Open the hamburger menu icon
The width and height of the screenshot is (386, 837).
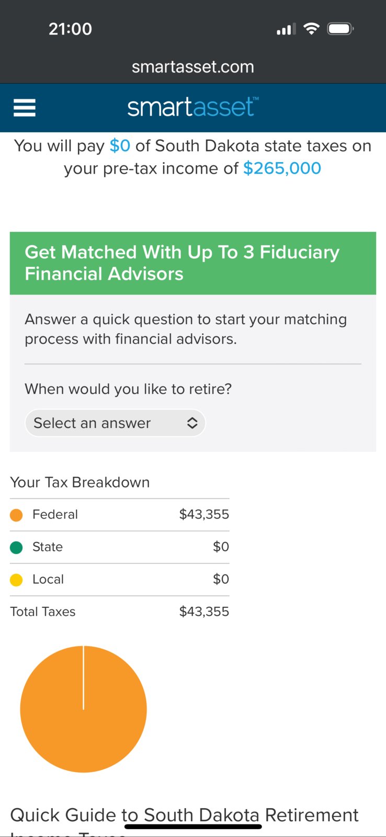tap(25, 108)
